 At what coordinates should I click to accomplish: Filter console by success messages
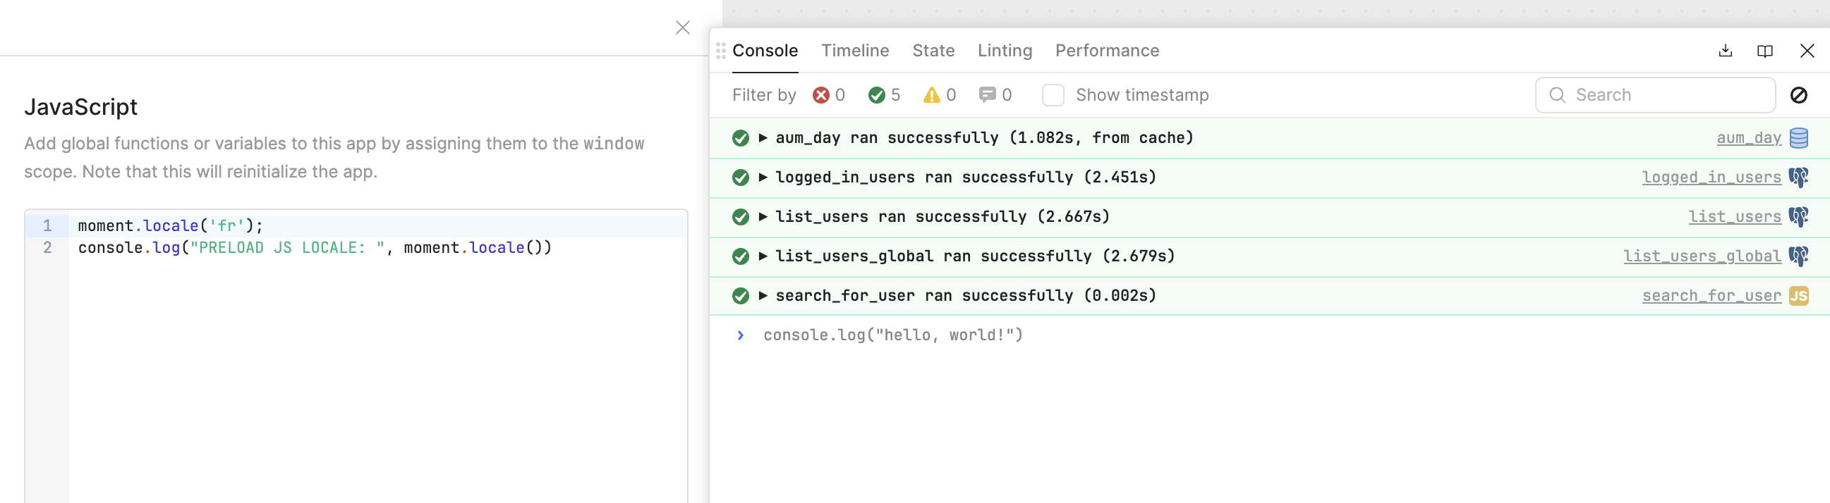(884, 95)
